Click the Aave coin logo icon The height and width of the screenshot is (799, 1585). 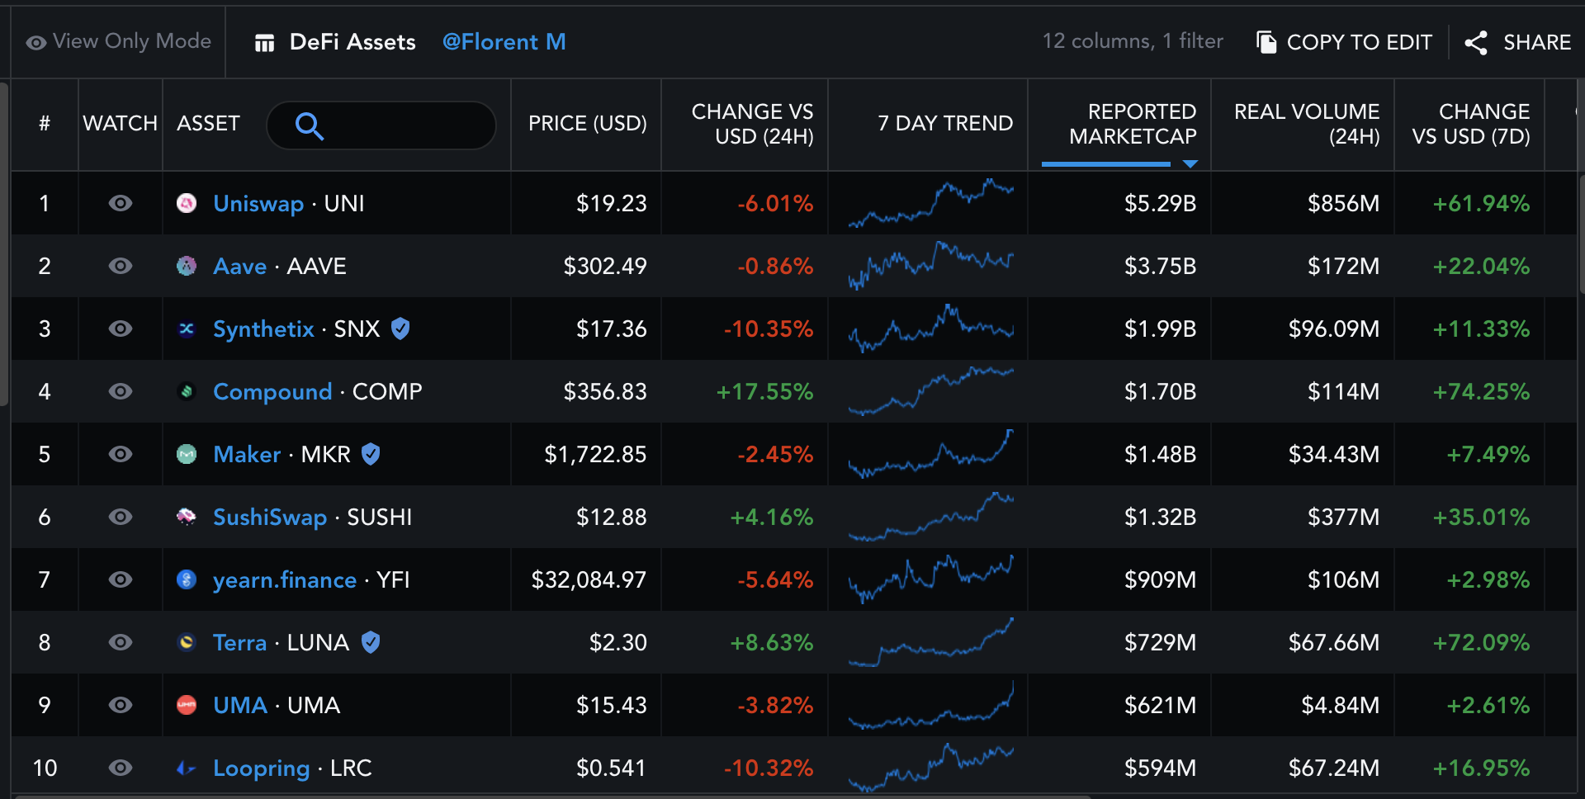(x=187, y=266)
